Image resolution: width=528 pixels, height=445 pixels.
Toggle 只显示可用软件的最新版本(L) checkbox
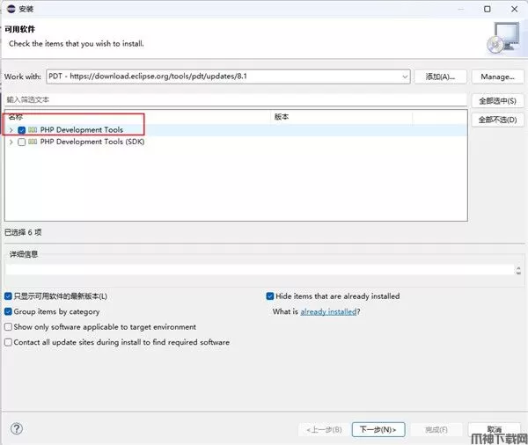pos(9,296)
